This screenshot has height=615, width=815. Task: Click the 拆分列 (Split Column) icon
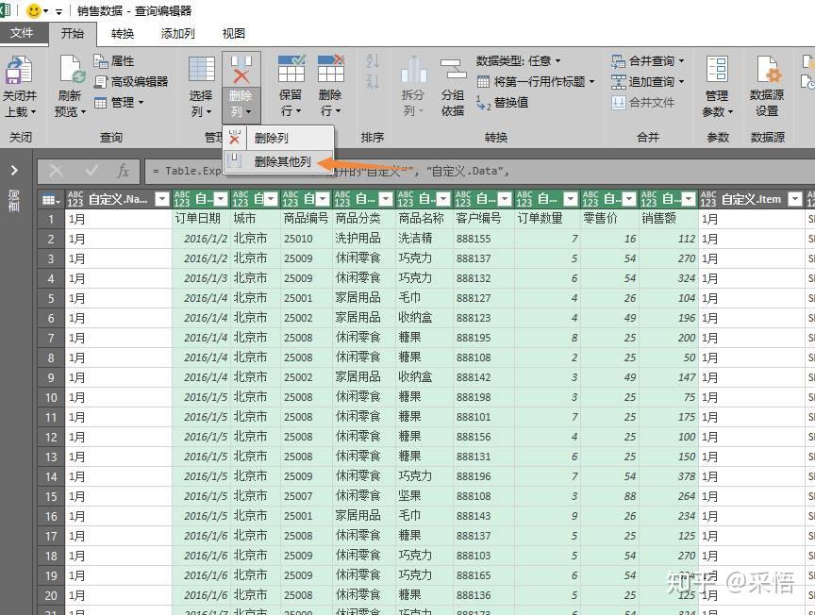413,70
